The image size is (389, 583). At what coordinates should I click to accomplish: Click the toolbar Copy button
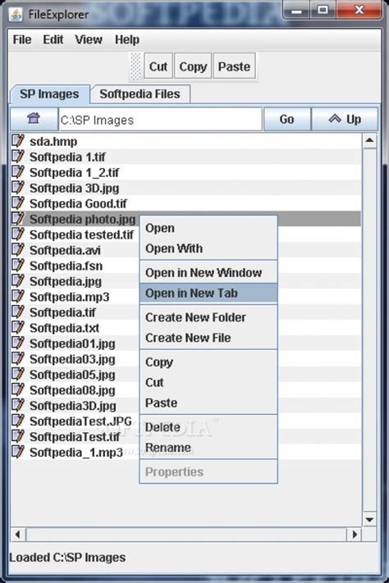193,66
